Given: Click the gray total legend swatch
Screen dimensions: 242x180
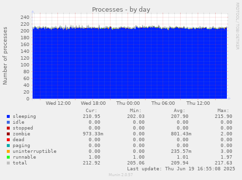Looking at the screenshot, I should click(x=8, y=163).
